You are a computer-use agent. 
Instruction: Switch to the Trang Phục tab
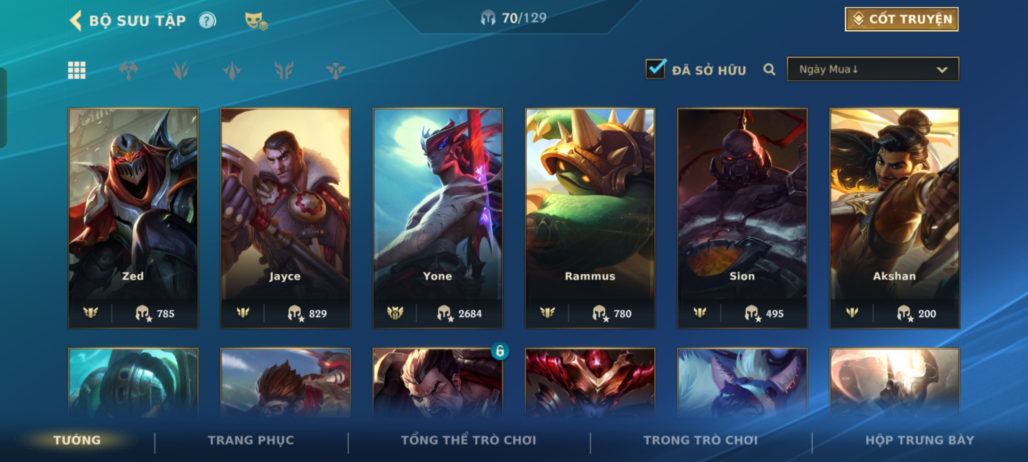pos(251,440)
